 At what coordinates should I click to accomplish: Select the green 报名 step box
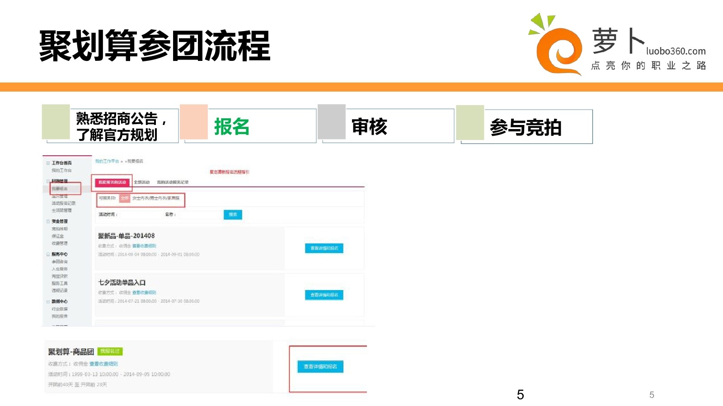(x=248, y=124)
